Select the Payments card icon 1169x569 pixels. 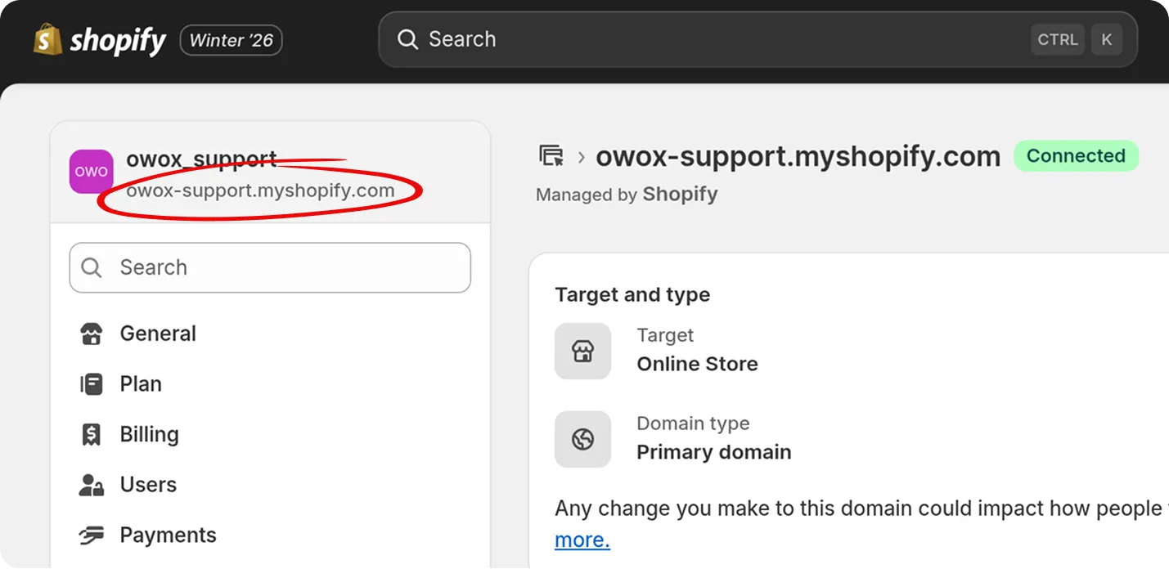(x=91, y=534)
